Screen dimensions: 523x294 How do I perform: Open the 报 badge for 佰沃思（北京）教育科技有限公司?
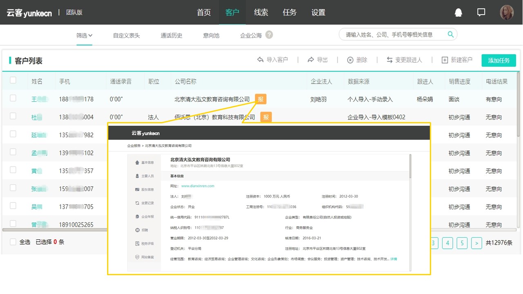[266, 117]
